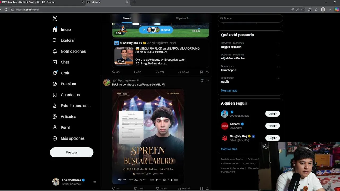The width and height of the screenshot is (340, 191).
Task: Open more options for shitpostspreen post
Action: (207, 80)
